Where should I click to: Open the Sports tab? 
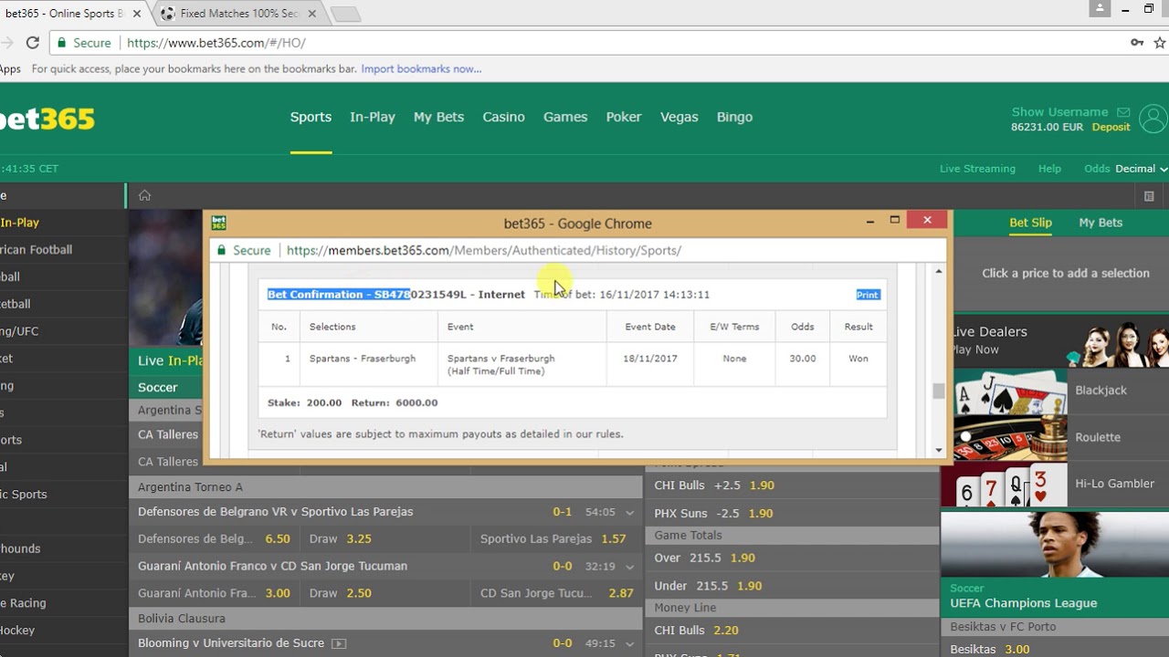(x=311, y=117)
